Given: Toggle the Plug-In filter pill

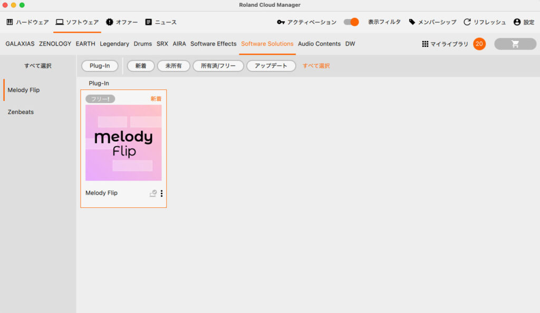Looking at the screenshot, I should [100, 66].
